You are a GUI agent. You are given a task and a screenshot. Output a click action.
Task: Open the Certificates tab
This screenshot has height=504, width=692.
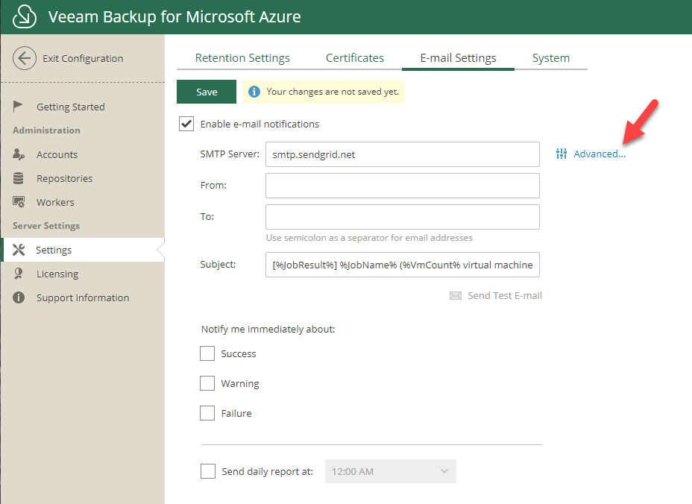point(355,58)
